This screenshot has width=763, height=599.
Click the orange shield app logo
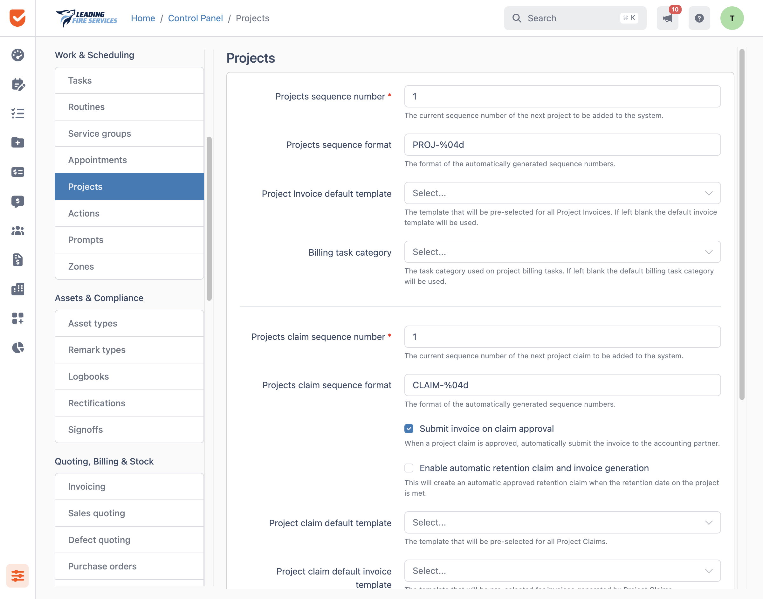pyautogui.click(x=17, y=18)
